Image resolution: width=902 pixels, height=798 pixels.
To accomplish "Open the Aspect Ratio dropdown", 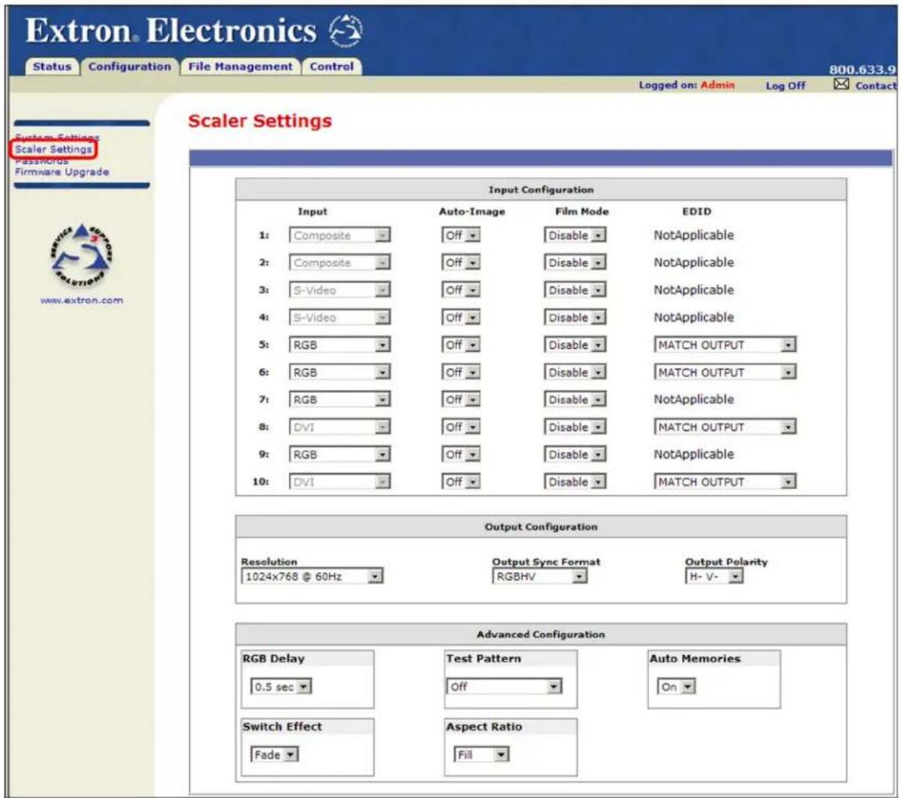I will (x=481, y=754).
